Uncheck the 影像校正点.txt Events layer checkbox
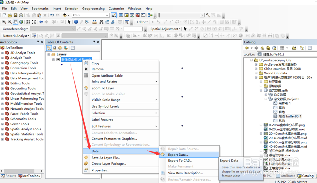The height and width of the screenshot is (183, 317). 58,59
